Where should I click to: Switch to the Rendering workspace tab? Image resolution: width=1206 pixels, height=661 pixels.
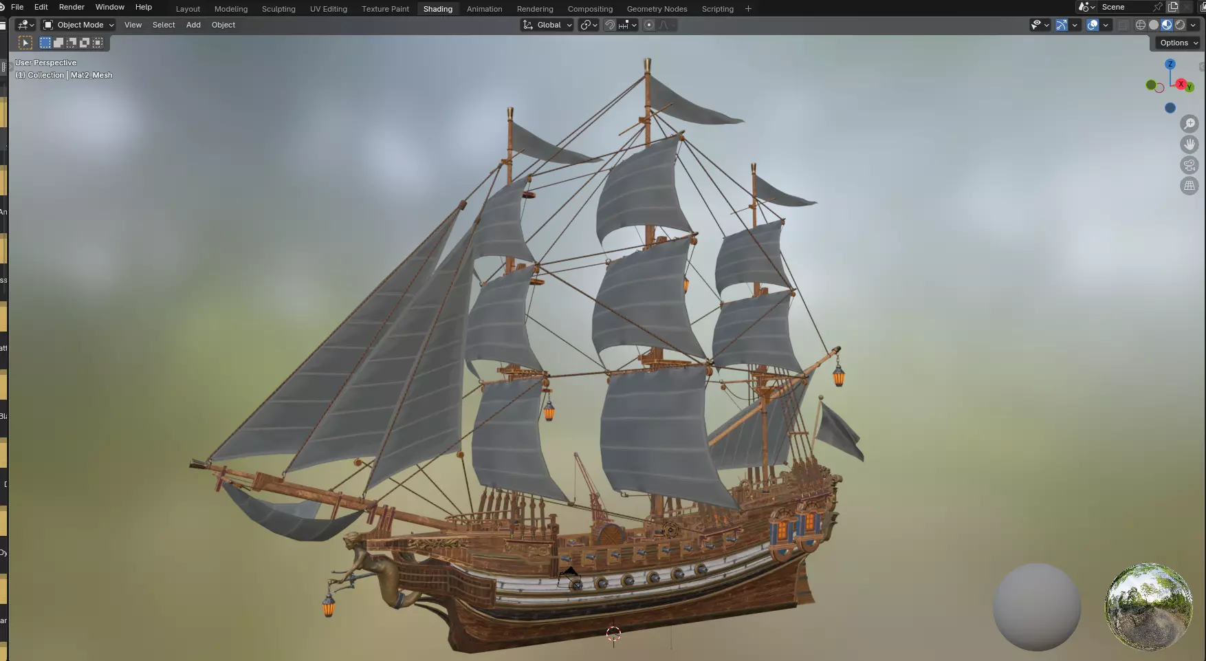pos(535,9)
